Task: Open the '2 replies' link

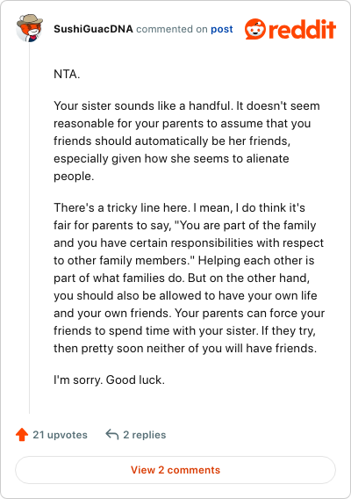Action: [x=144, y=435]
